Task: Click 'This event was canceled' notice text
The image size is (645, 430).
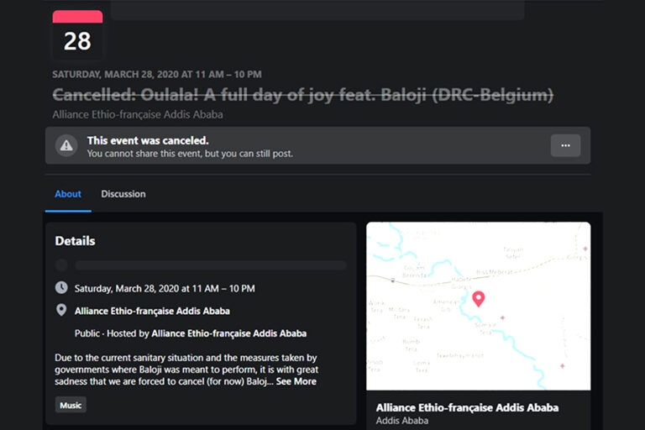Action: [148, 140]
